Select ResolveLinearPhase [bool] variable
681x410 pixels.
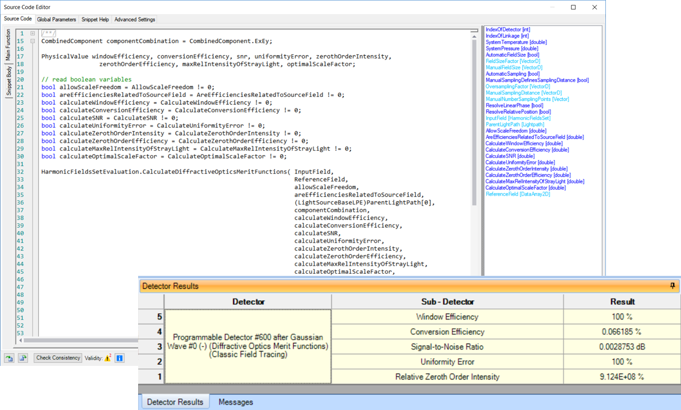[x=514, y=105]
